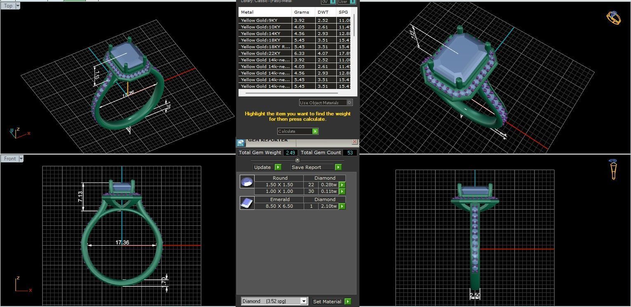Image resolution: width=631 pixels, height=307 pixels.
Task: Click the SPG column header
Action: coord(344,12)
